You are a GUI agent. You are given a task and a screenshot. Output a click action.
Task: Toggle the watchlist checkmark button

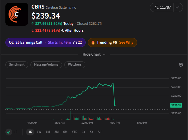177,7
